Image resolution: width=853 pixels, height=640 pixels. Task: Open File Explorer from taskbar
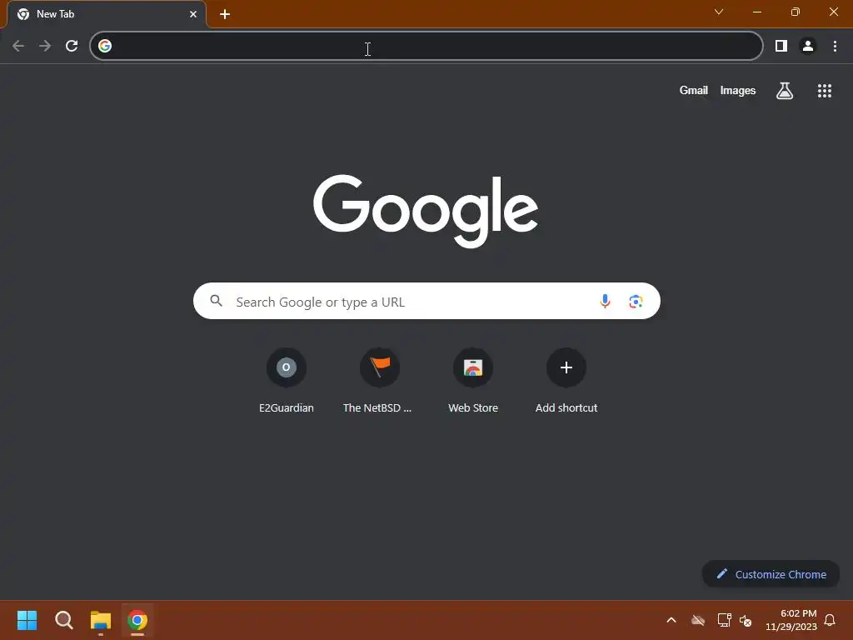[x=101, y=620]
